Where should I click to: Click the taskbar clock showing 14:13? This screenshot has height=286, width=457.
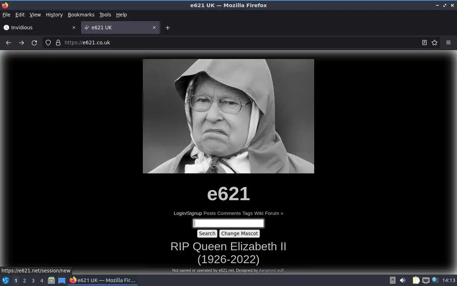[x=449, y=280]
